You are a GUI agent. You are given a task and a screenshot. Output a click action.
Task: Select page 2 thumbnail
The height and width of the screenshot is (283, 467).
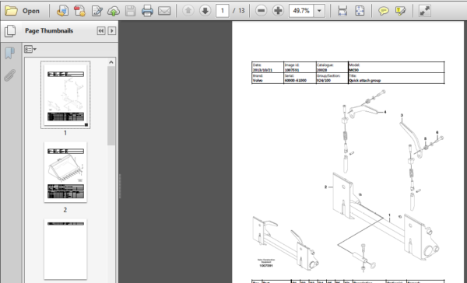click(x=65, y=173)
